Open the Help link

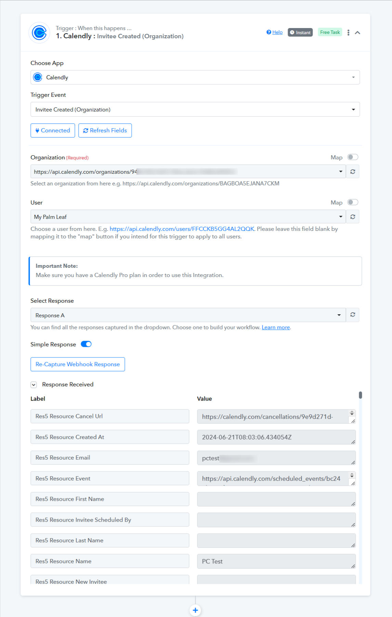click(x=275, y=32)
